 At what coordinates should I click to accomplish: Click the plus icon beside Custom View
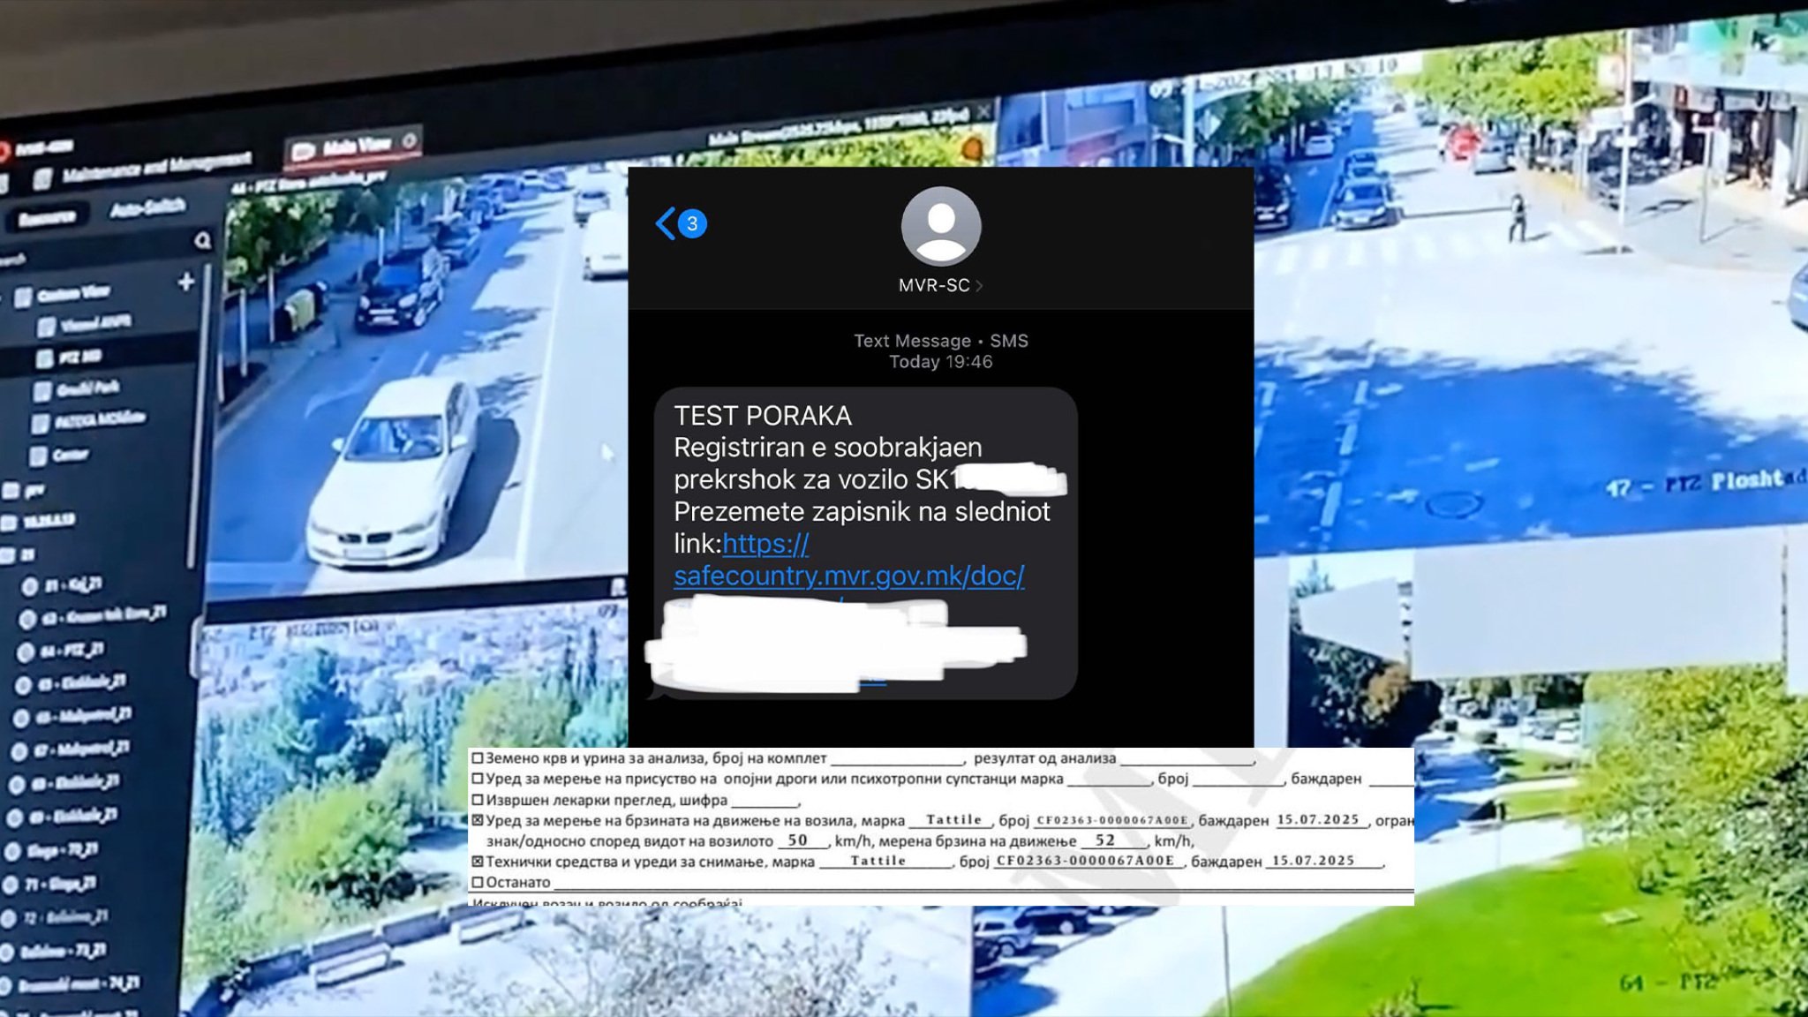tap(185, 282)
